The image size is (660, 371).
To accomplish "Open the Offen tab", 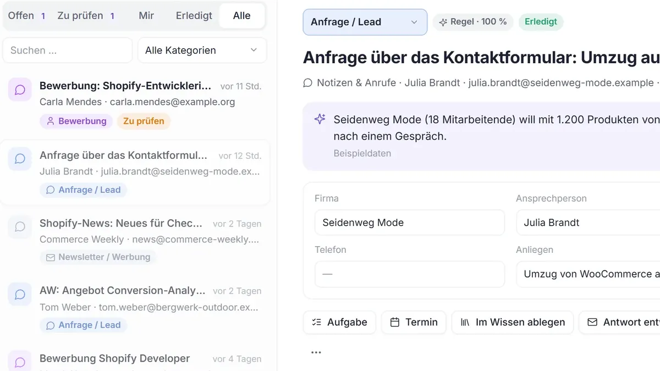I will pos(27,15).
